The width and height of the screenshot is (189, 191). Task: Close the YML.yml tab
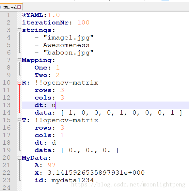pos(19,7)
